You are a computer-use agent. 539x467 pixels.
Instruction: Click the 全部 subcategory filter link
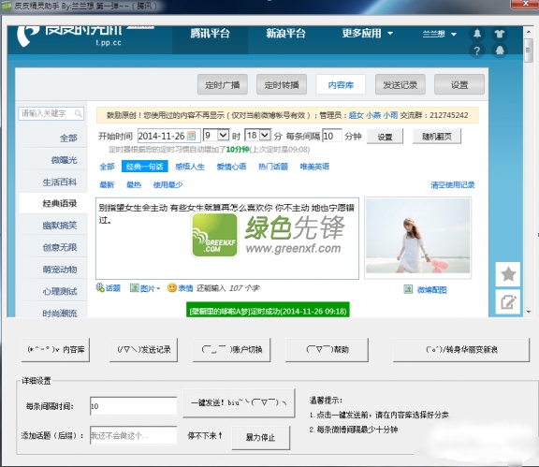pyautogui.click(x=107, y=167)
